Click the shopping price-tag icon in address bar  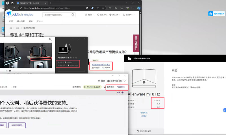click(92, 8)
